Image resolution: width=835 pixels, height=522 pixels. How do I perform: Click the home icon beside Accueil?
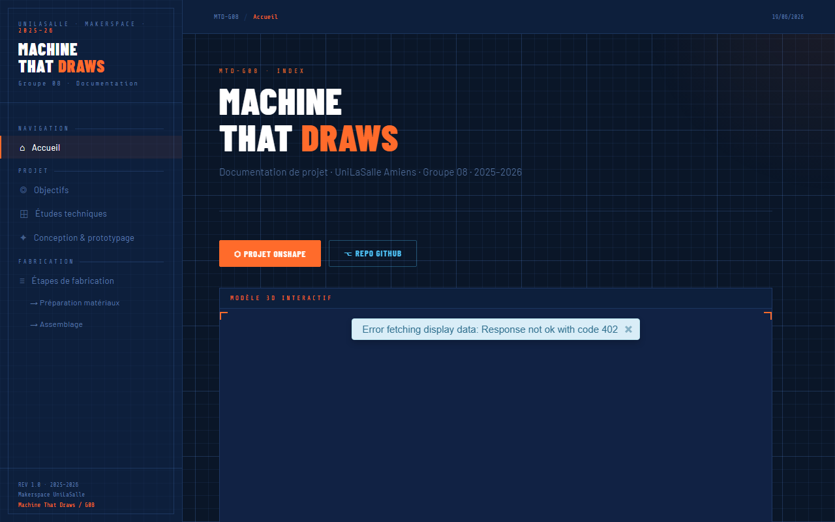(x=22, y=148)
